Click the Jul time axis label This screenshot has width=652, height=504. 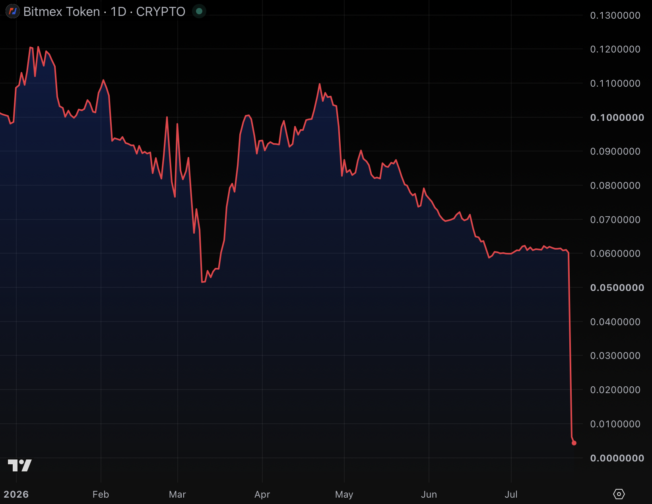[x=511, y=494]
